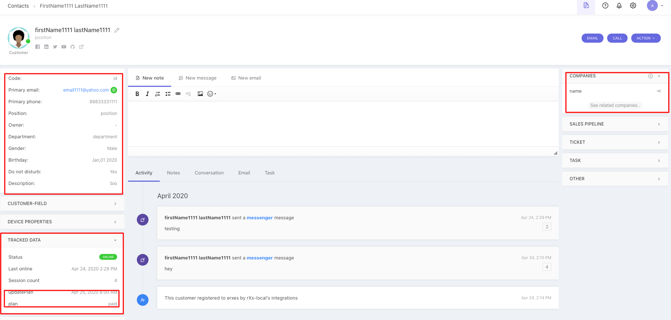671x320 pixels.
Task: Expand the SALES PIPELINE section
Action: 615,124
